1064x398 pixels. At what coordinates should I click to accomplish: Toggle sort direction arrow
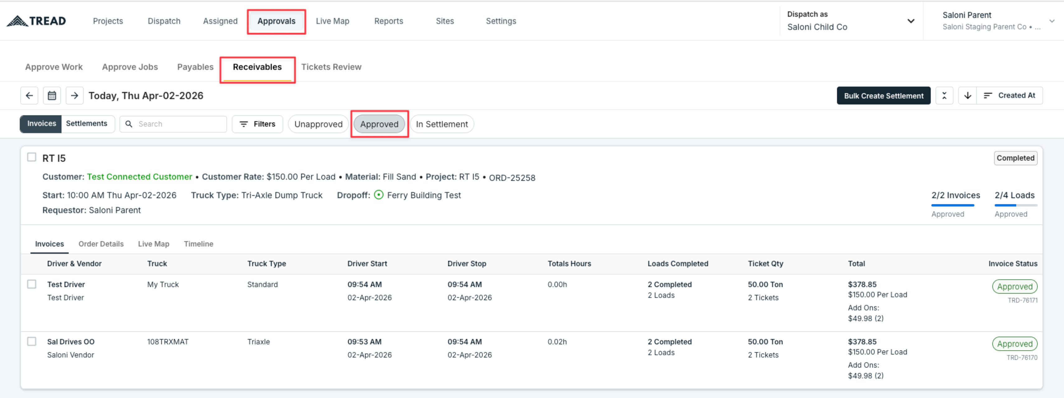coord(967,95)
